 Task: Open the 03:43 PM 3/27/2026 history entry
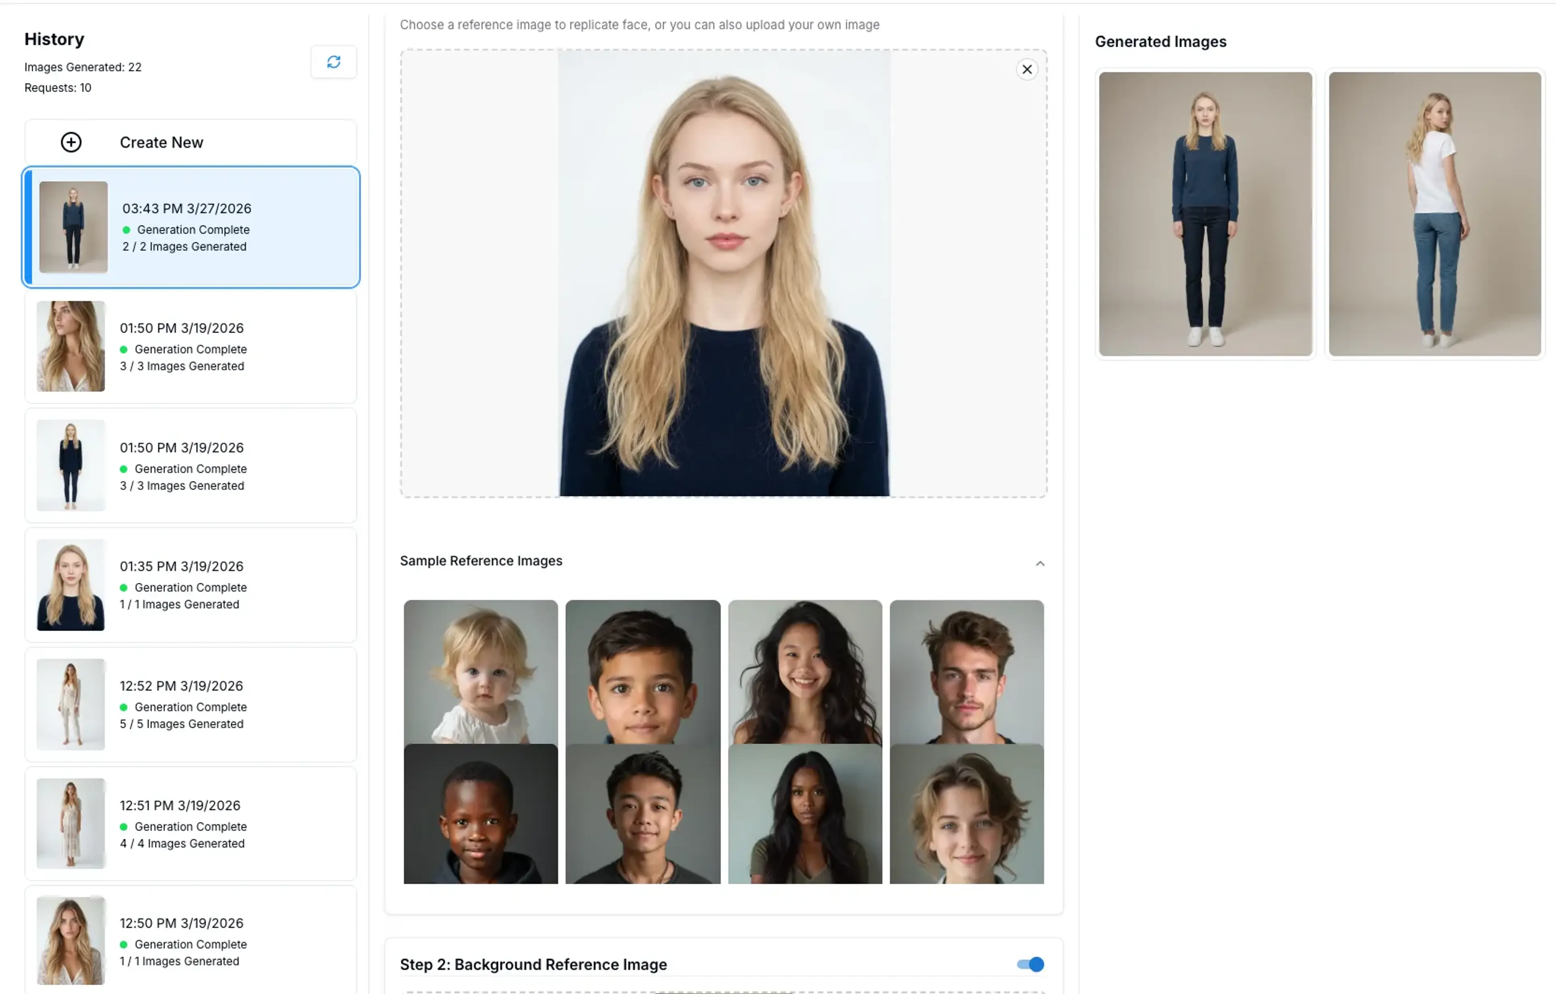(x=190, y=227)
